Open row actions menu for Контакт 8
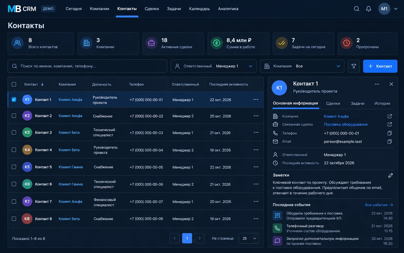Image resolution: width=404 pixels, height=253 pixels. coord(256,219)
